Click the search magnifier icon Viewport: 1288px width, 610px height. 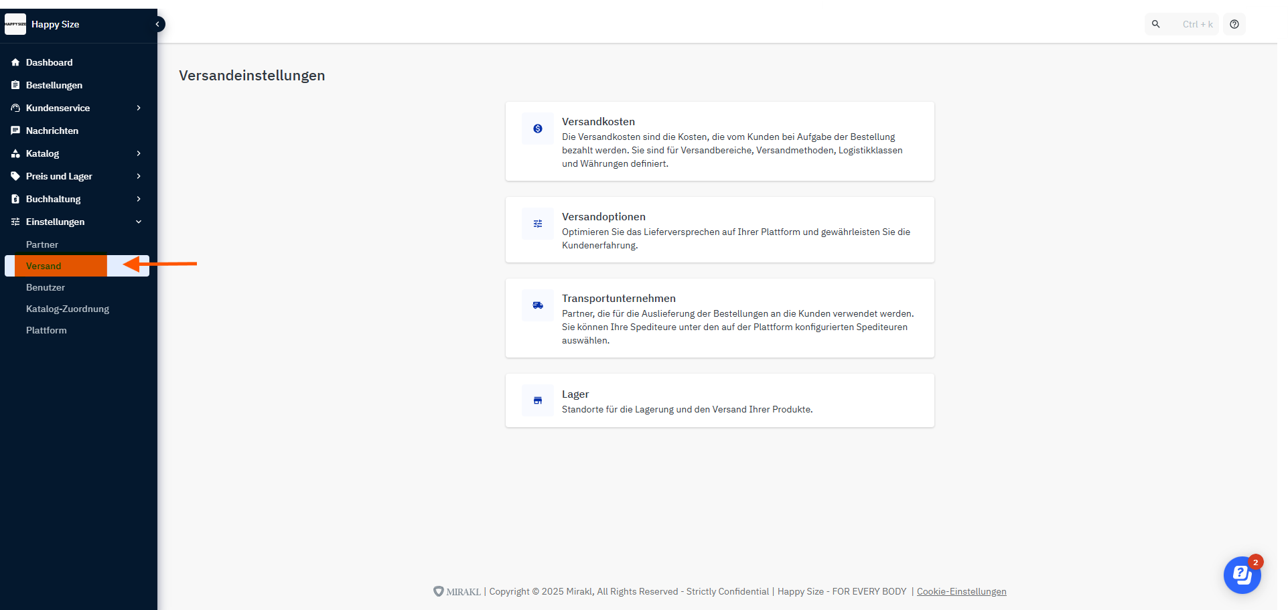coord(1155,24)
